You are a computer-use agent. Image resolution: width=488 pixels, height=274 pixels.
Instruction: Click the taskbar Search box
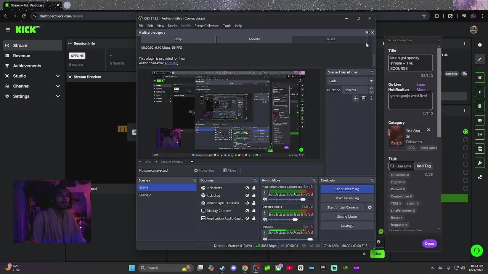165,268
